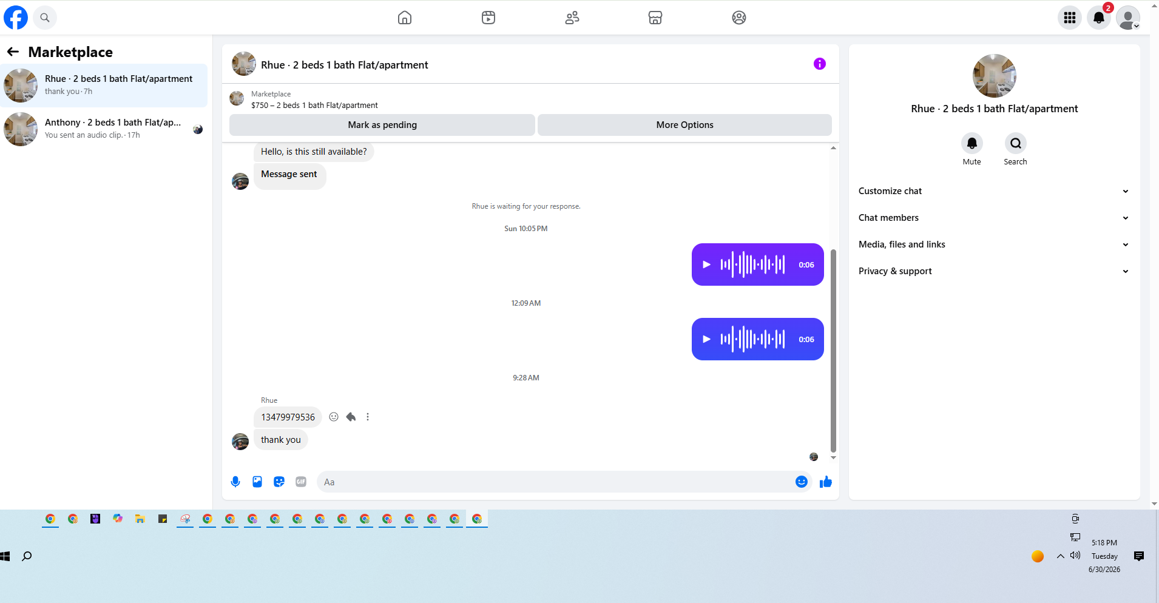Click the purple conversation info icon
This screenshot has height=603, width=1159.
click(820, 64)
